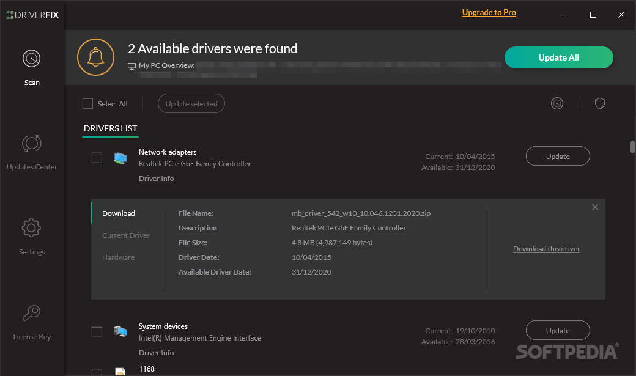Check the Intel(R) Management Engine Interface checkbox
The image size is (636, 376).
tap(97, 332)
